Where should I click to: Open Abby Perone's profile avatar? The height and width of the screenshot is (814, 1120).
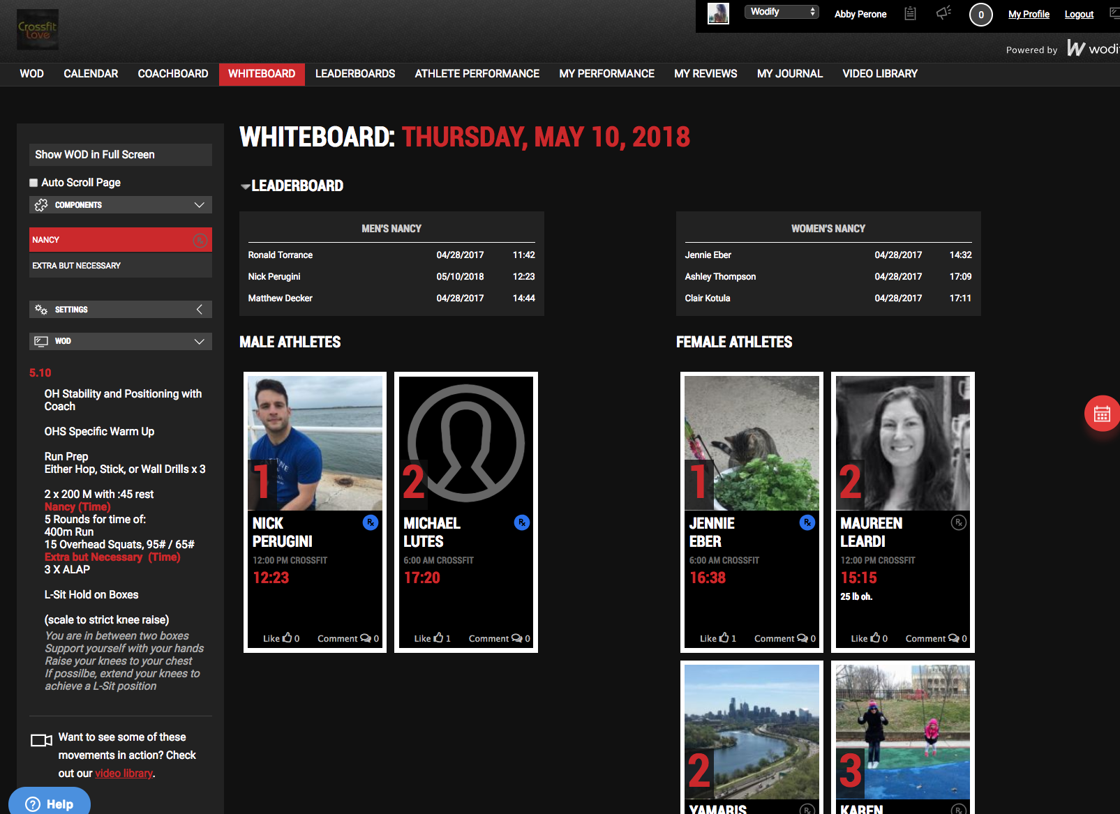click(x=718, y=13)
